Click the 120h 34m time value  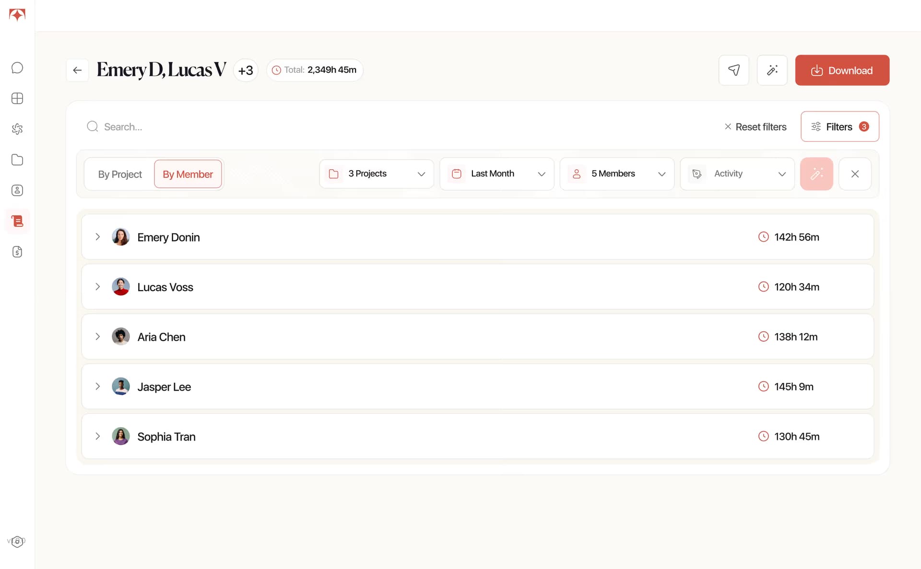pos(797,287)
